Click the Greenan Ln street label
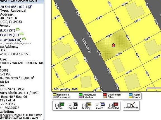The height and width of the screenshot is (120, 161). 86,46
